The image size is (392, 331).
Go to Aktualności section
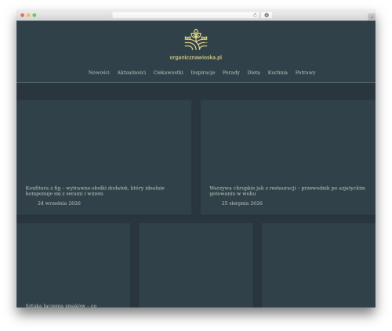click(131, 72)
